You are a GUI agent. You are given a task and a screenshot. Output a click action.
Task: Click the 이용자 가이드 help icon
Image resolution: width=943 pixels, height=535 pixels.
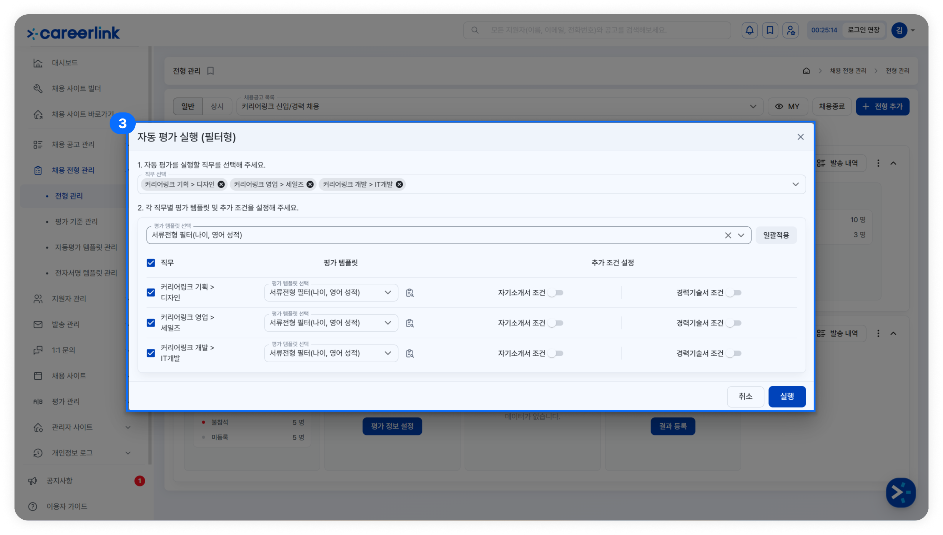33,507
